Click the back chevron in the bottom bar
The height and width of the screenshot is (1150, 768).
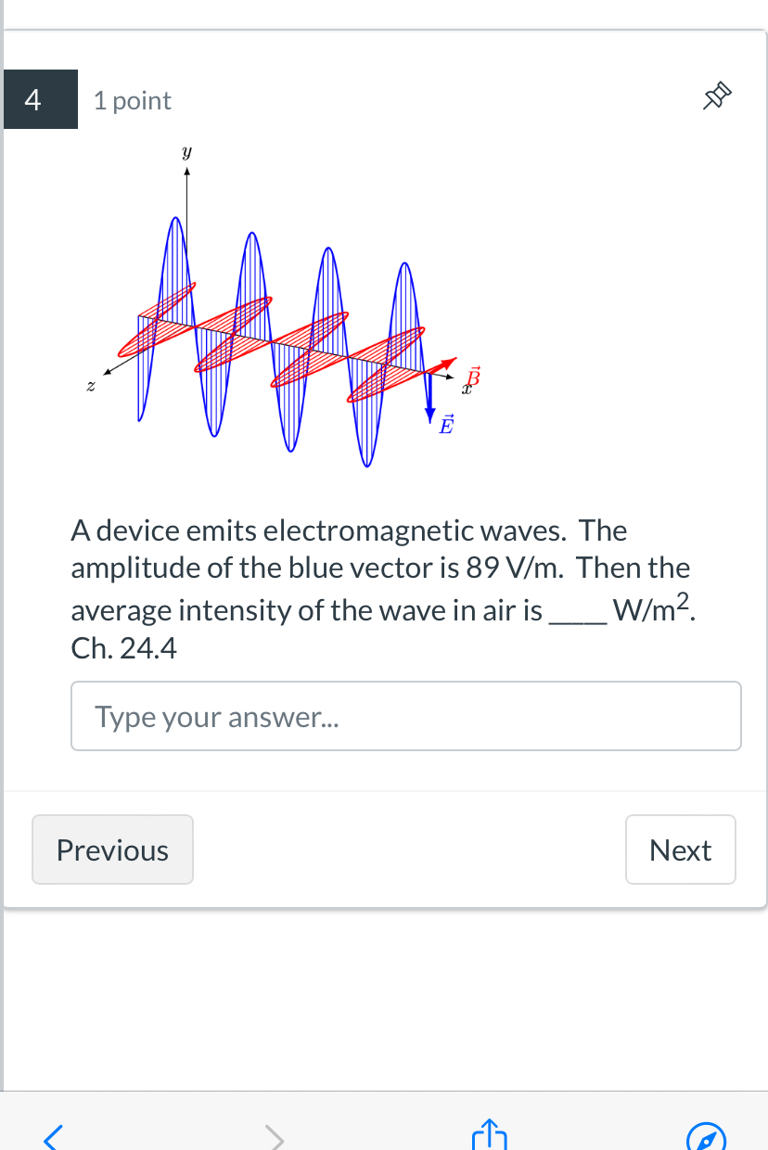tap(53, 1136)
